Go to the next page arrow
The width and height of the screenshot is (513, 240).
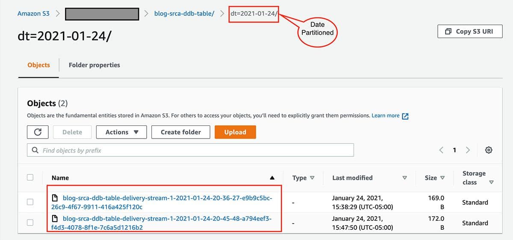click(x=468, y=150)
